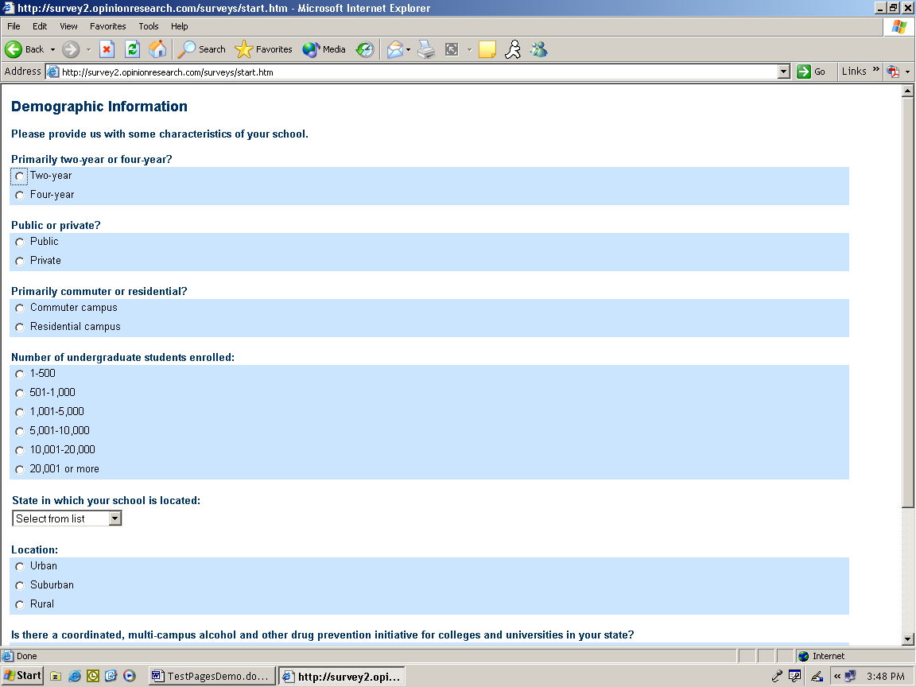Click the yellow Discuss note icon
Screen dimensions: 916x687
[487, 49]
